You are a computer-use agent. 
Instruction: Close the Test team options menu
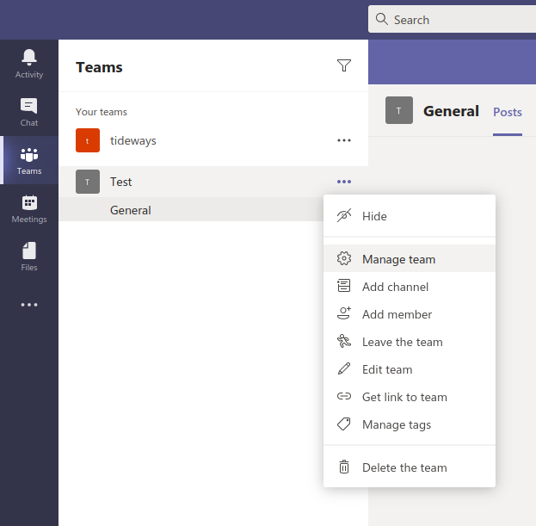click(x=344, y=182)
